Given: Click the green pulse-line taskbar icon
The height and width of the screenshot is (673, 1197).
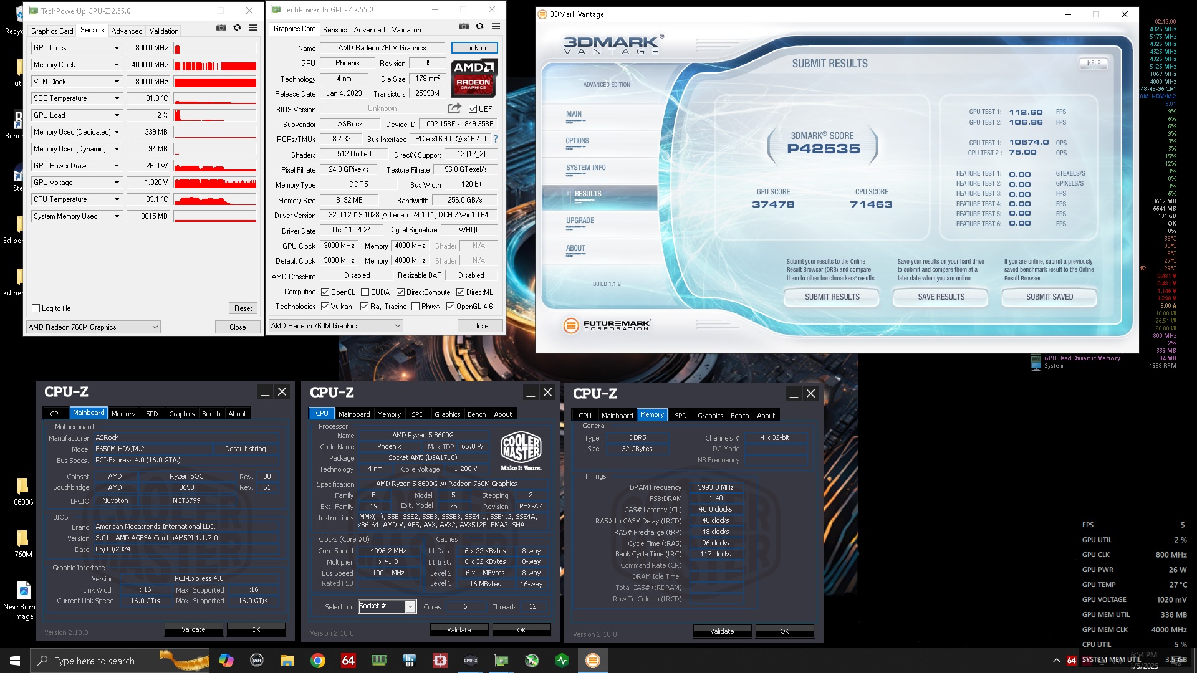Looking at the screenshot, I should 562,661.
